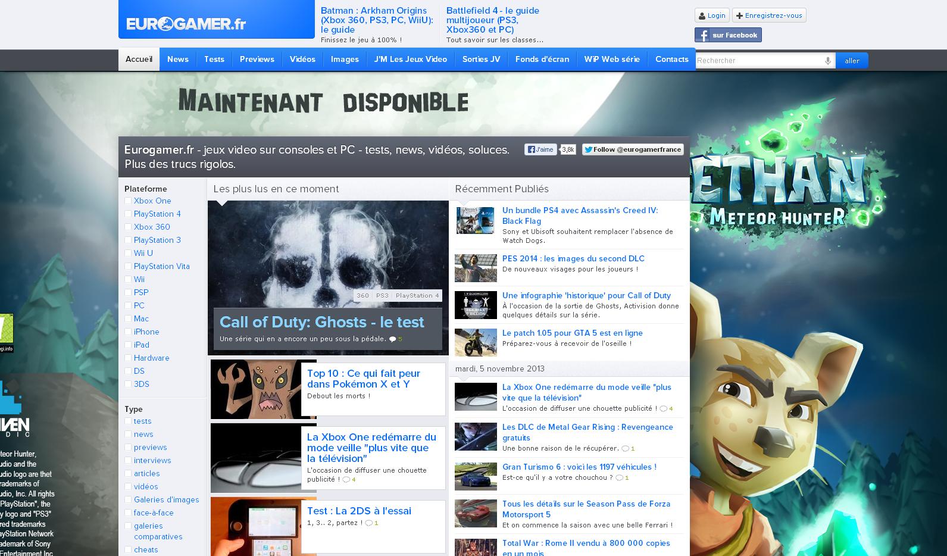This screenshot has height=556, width=947.
Task: Open the Tests menu item
Action: click(214, 60)
